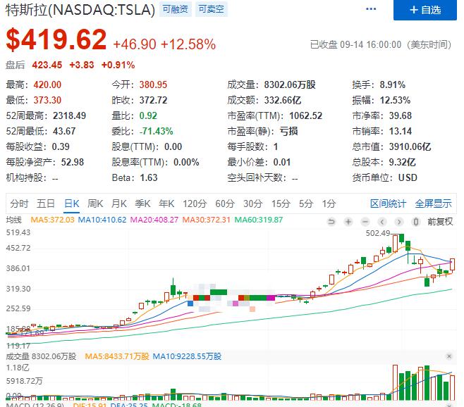Click the 成交量 8302.06万股 value
This screenshot has height=407, width=464.
click(x=290, y=84)
